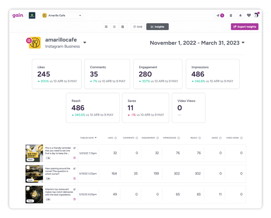Open comment count badge on friendly reminder post
Image resolution: width=271 pixels, height=218 pixels.
48,158
